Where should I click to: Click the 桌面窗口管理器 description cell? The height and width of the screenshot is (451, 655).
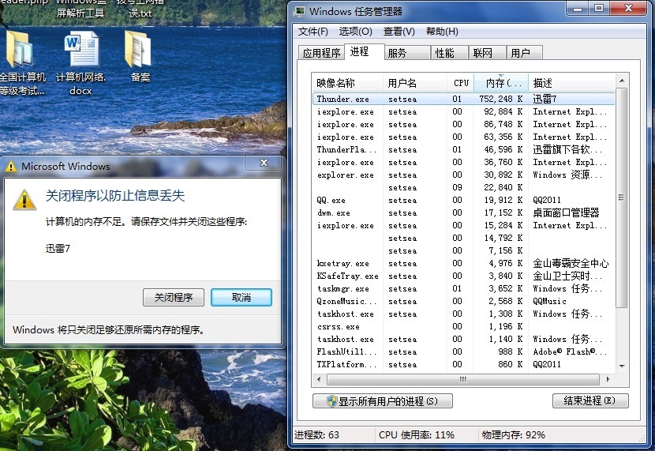(566, 212)
